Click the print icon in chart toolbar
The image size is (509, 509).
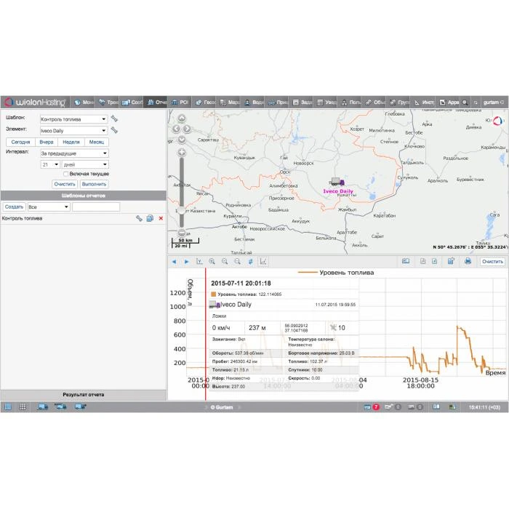(468, 261)
